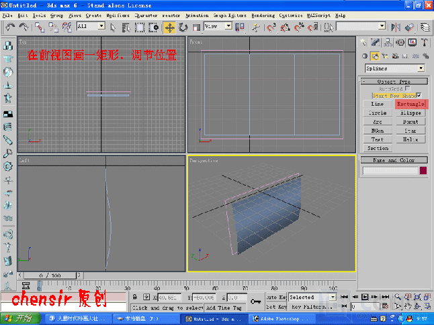Toggle the Angle Snap icon
Image resolution: width=434 pixels, height=325 pixels.
pos(285,27)
